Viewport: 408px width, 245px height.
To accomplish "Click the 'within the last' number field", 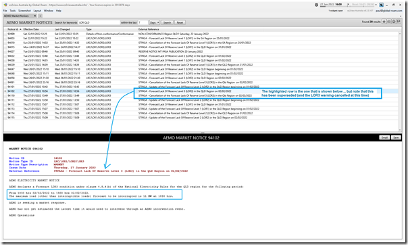I will click(x=143, y=23).
